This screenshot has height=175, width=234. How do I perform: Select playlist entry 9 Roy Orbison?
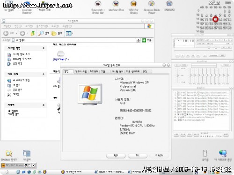click(x=202, y=114)
